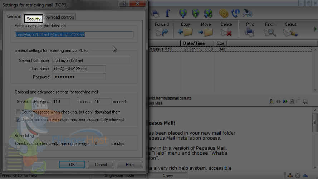
Task: Sort by the Size column header
Action: coord(220,43)
